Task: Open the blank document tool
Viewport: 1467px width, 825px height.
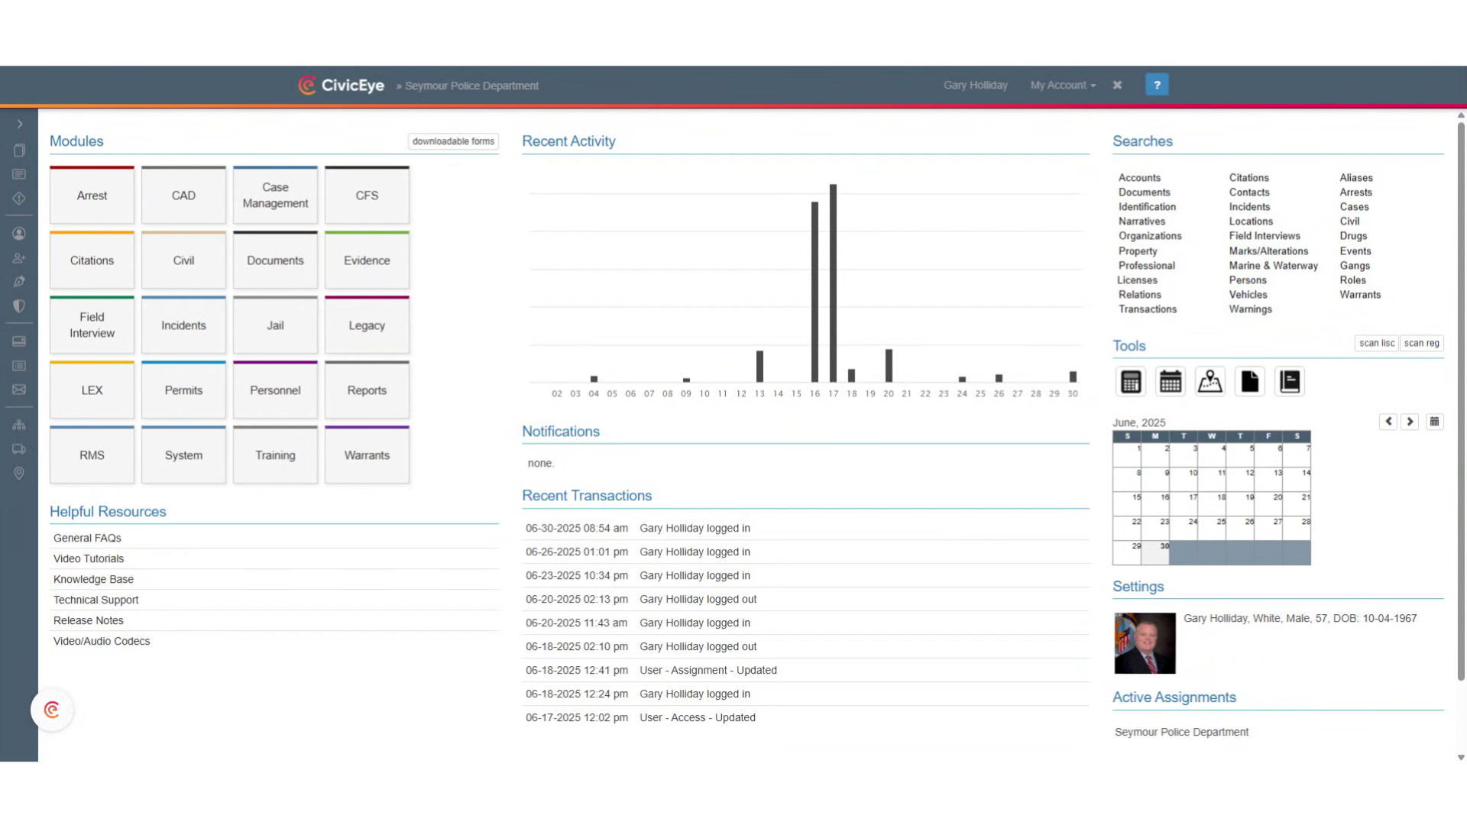Action: [1250, 381]
